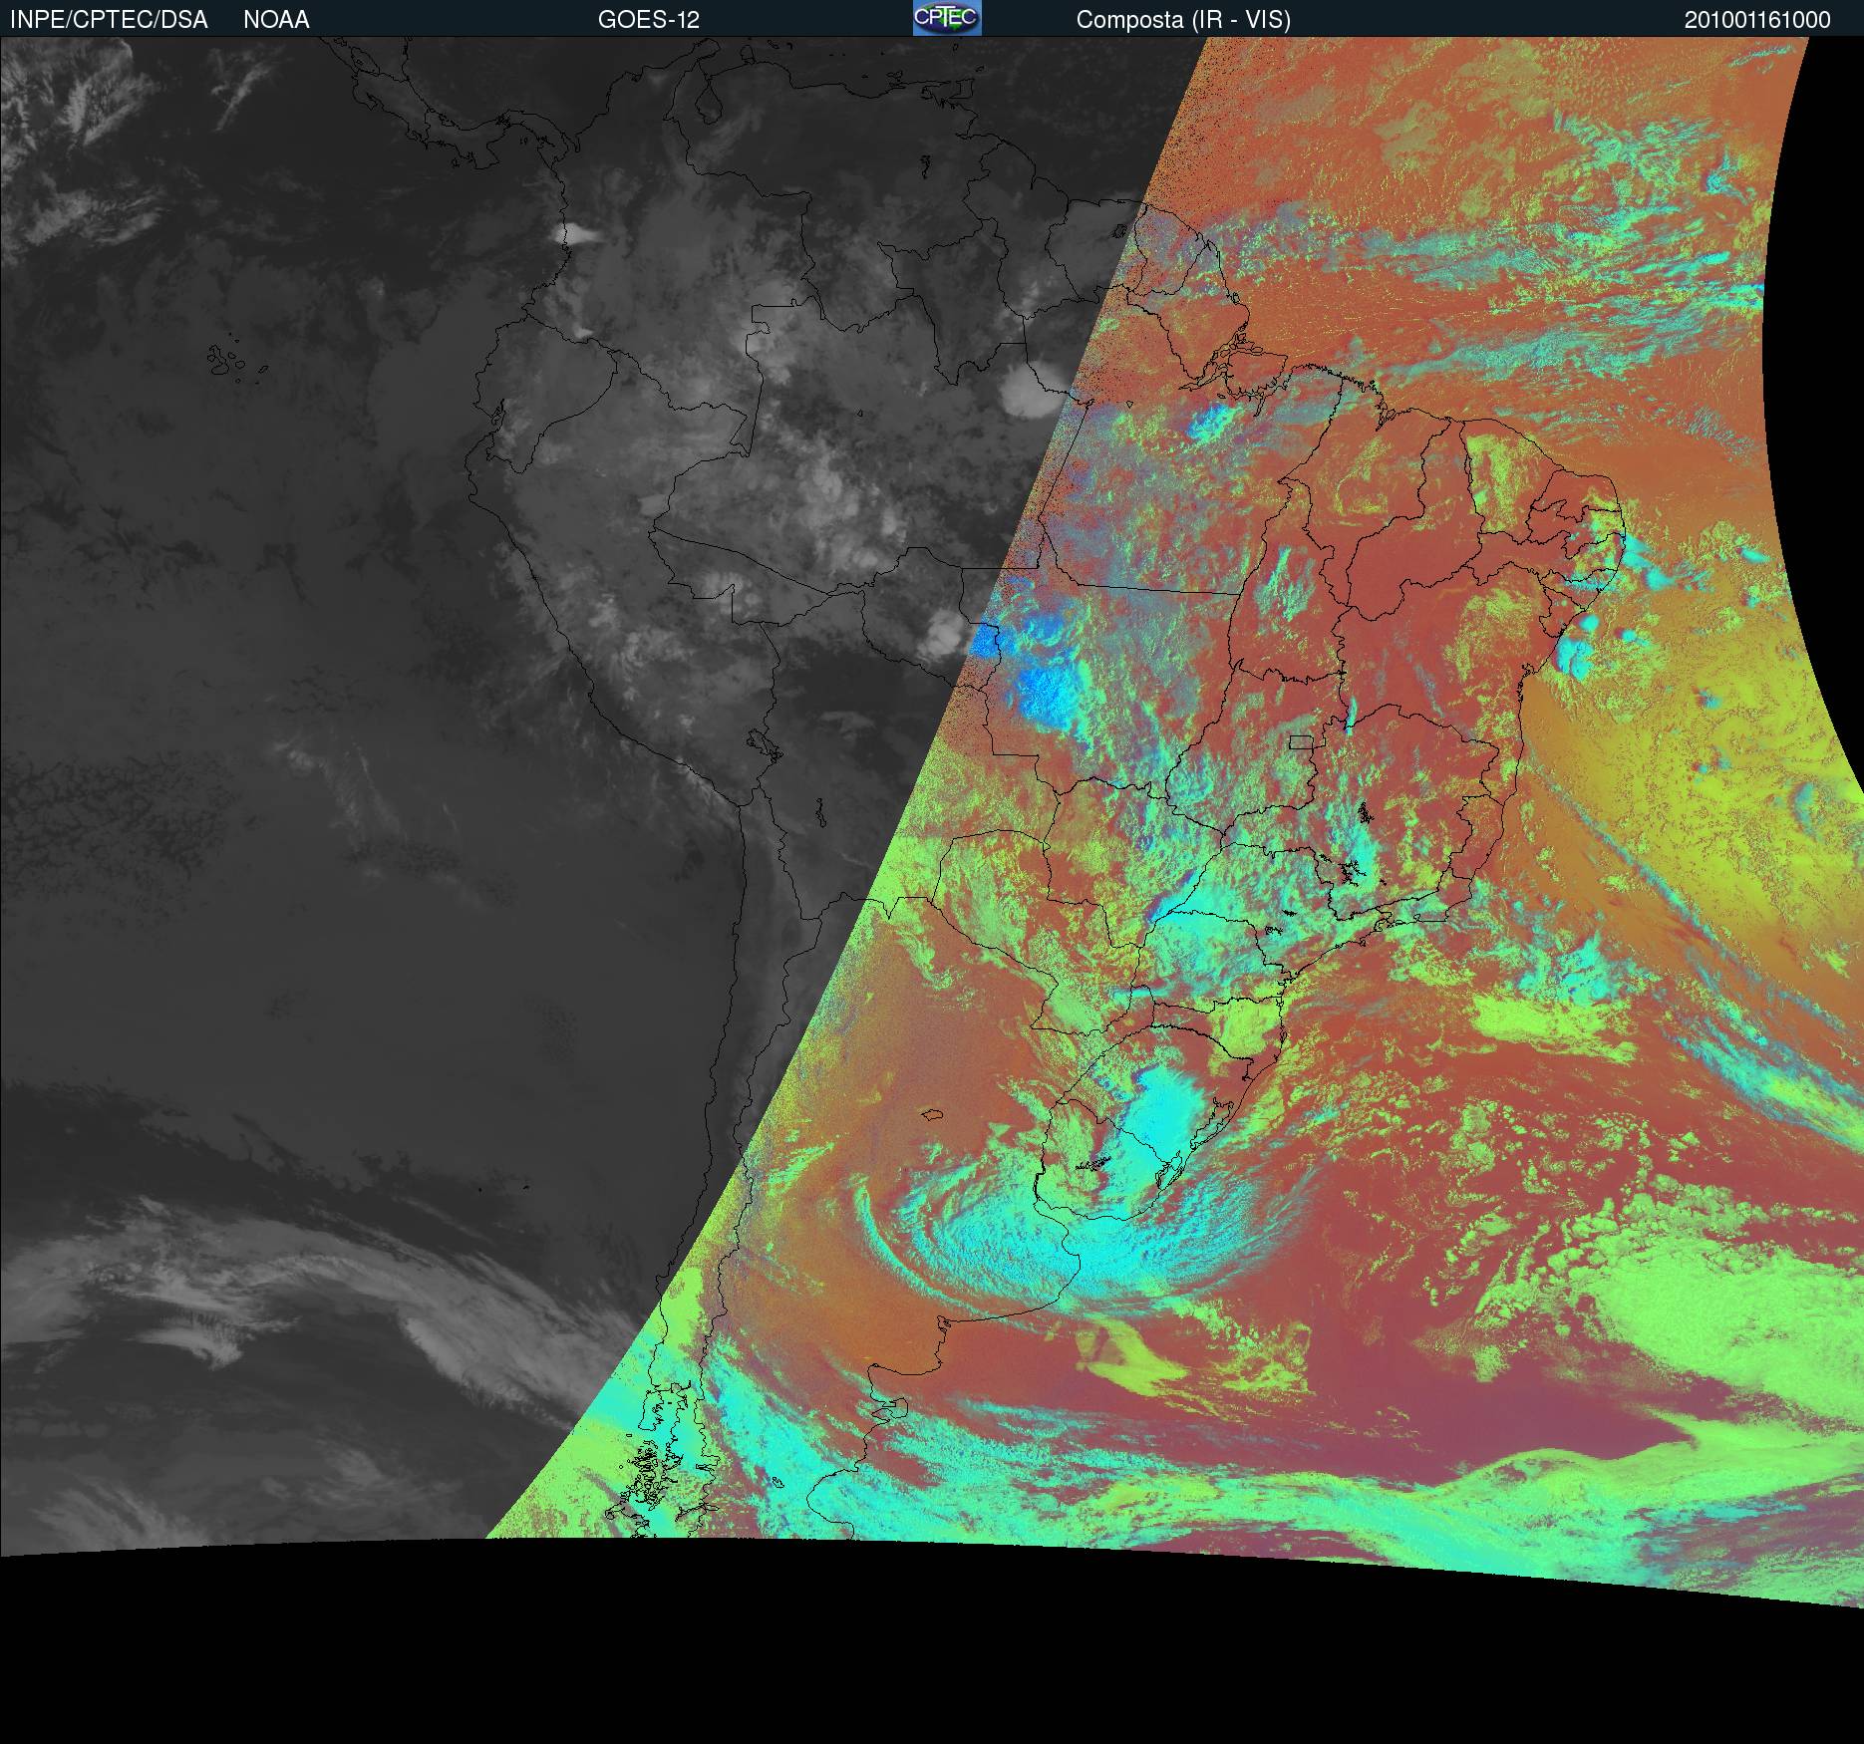The image size is (1864, 1744).
Task: Click the 201001161000 timestamp
Action: tap(1757, 20)
